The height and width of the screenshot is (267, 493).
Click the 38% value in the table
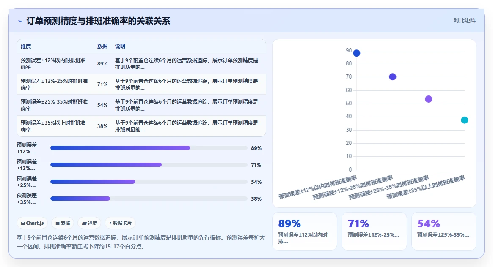click(102, 126)
